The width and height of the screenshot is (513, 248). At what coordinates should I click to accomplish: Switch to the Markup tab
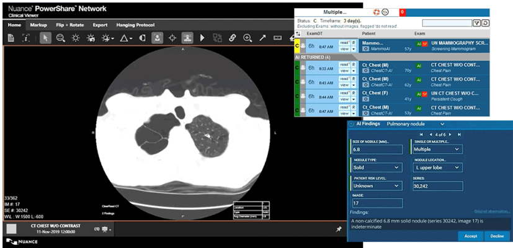tap(38, 25)
